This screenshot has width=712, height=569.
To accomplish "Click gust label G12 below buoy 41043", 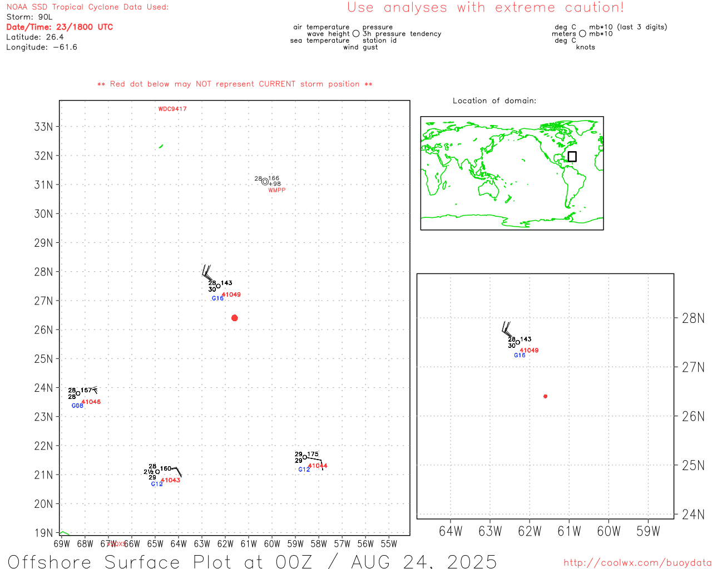I will click(x=157, y=484).
